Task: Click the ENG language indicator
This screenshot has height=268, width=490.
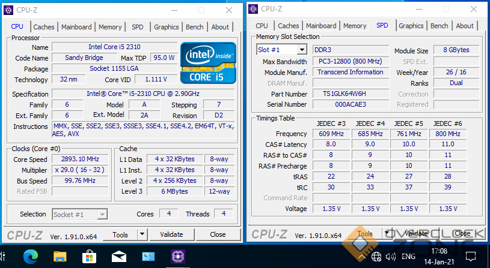Action: click(408, 257)
